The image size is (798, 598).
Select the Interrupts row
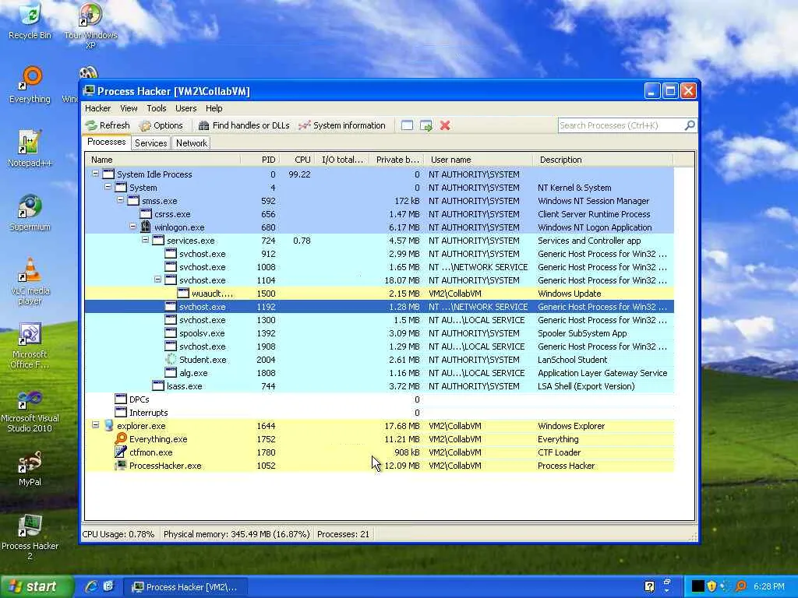[380, 413]
